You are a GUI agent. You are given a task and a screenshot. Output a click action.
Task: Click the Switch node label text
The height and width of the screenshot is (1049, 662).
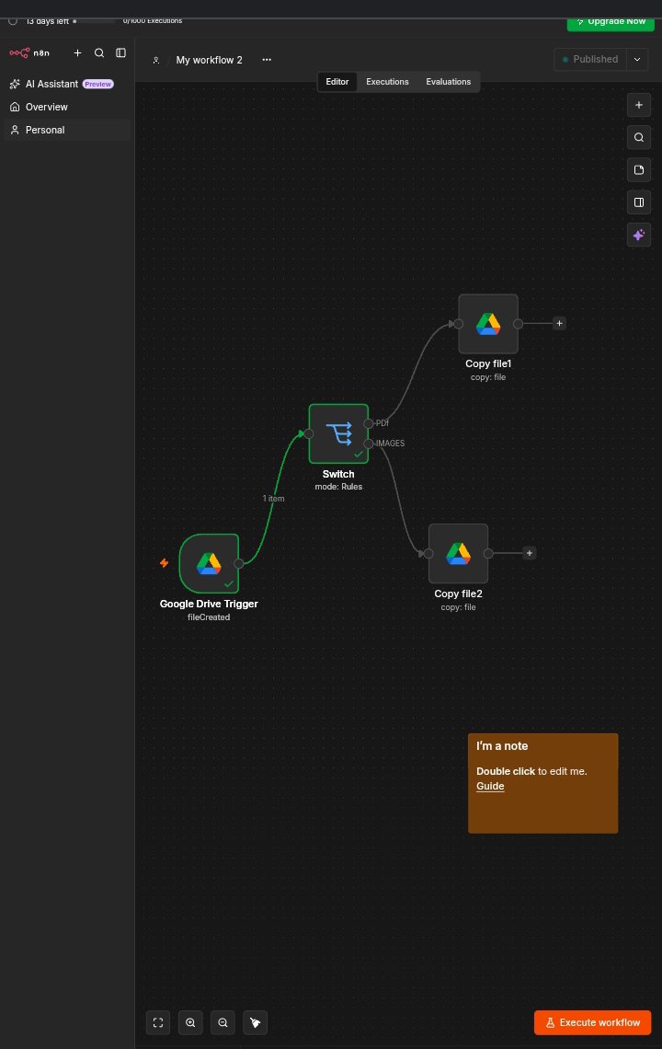[338, 474]
